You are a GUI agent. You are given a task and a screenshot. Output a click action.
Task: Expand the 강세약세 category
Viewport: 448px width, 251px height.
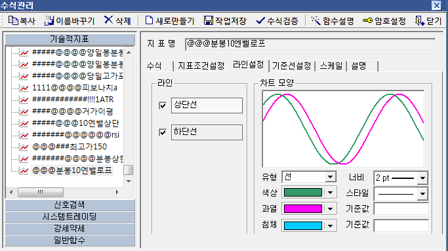70,228
